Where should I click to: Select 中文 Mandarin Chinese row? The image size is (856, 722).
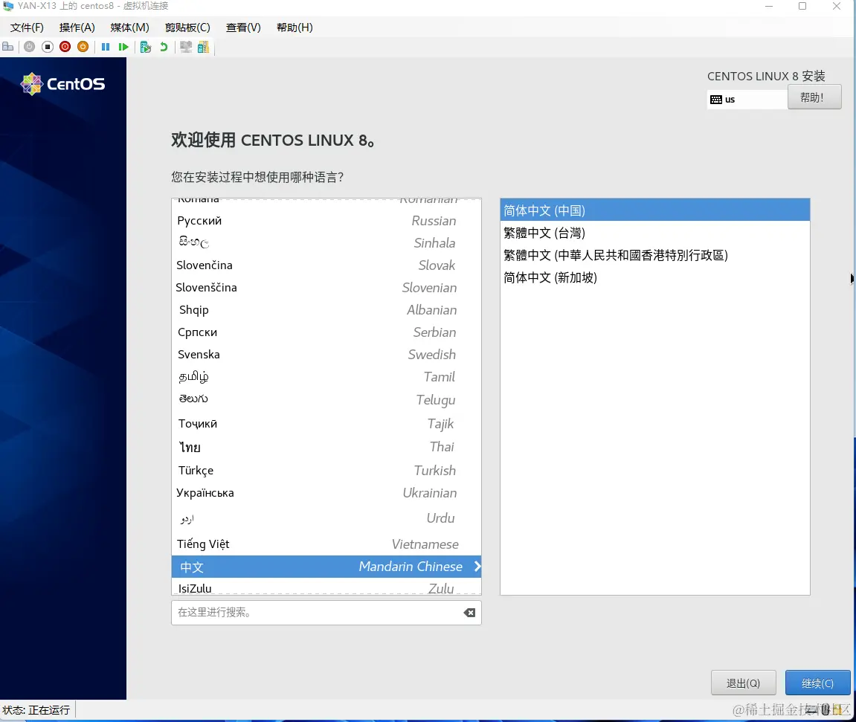coord(326,567)
